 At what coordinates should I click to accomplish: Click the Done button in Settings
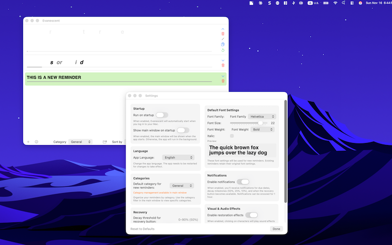(x=276, y=229)
